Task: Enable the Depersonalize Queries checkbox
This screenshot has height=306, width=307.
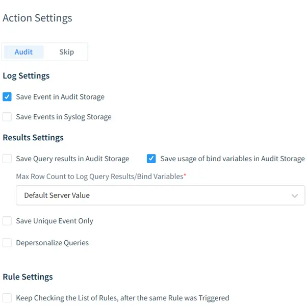Action: (7, 243)
